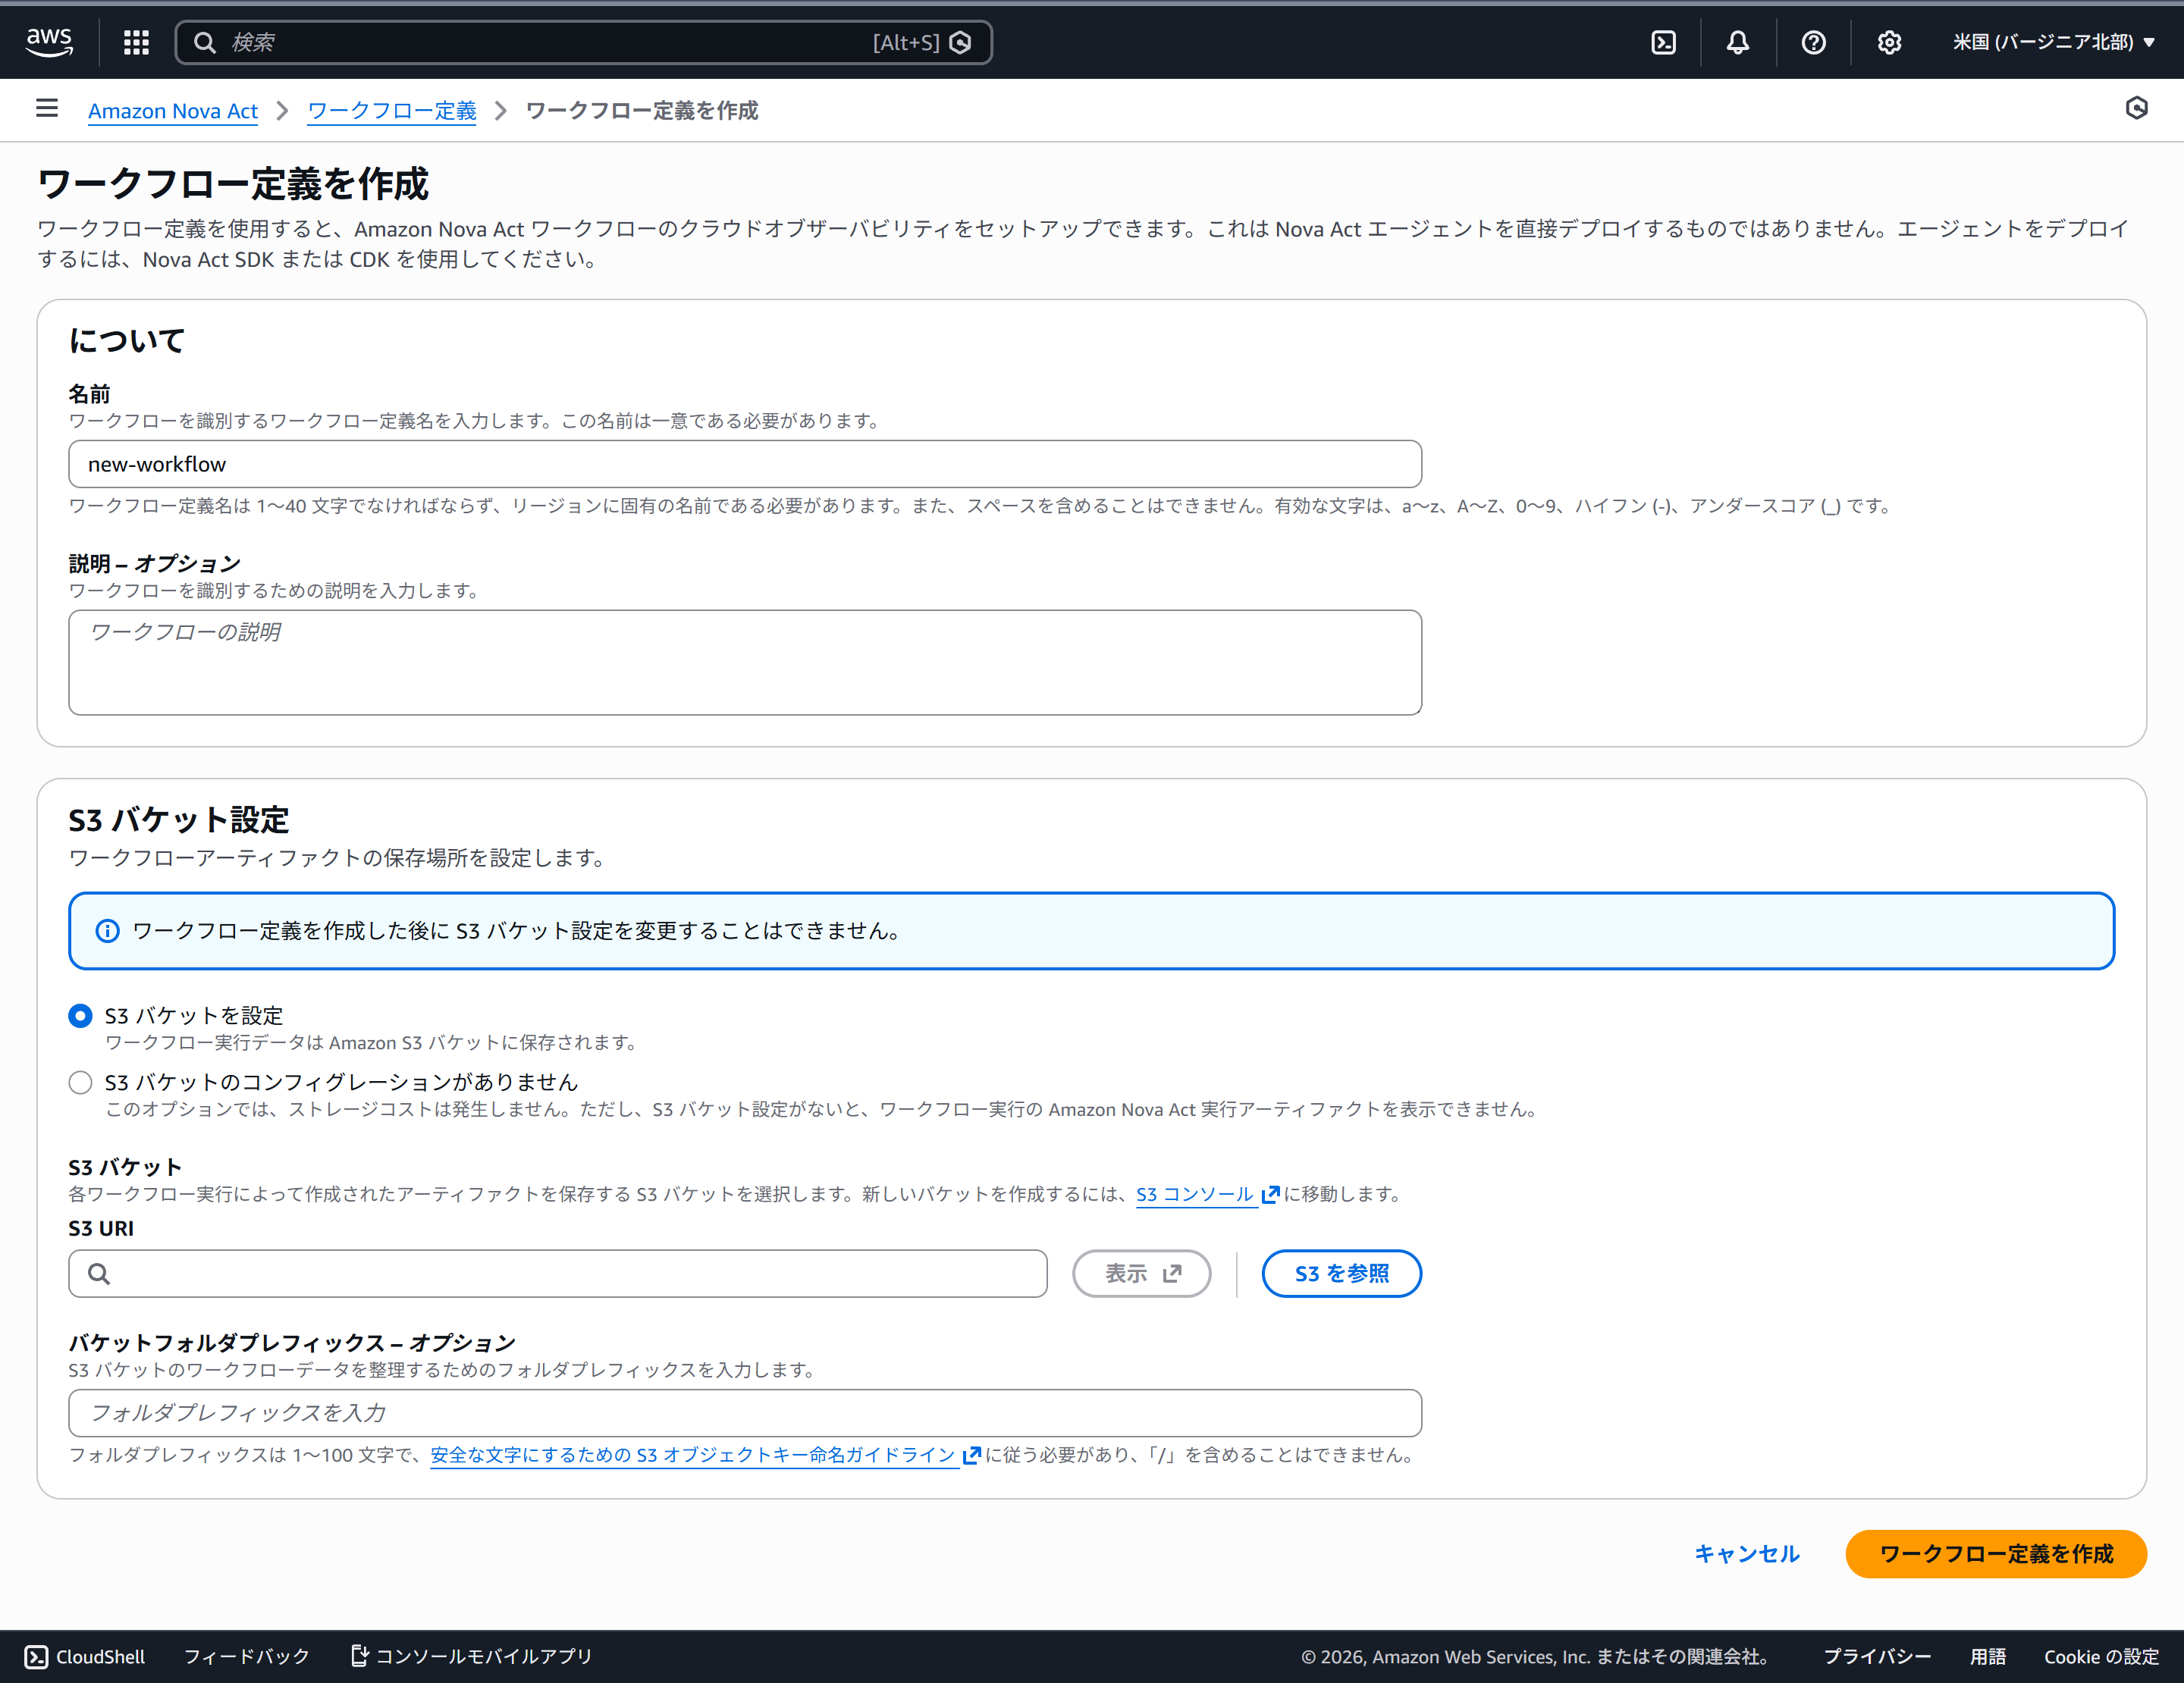Open the notifications bell
Viewport: 2184px width, 1683px height.
pos(1738,42)
